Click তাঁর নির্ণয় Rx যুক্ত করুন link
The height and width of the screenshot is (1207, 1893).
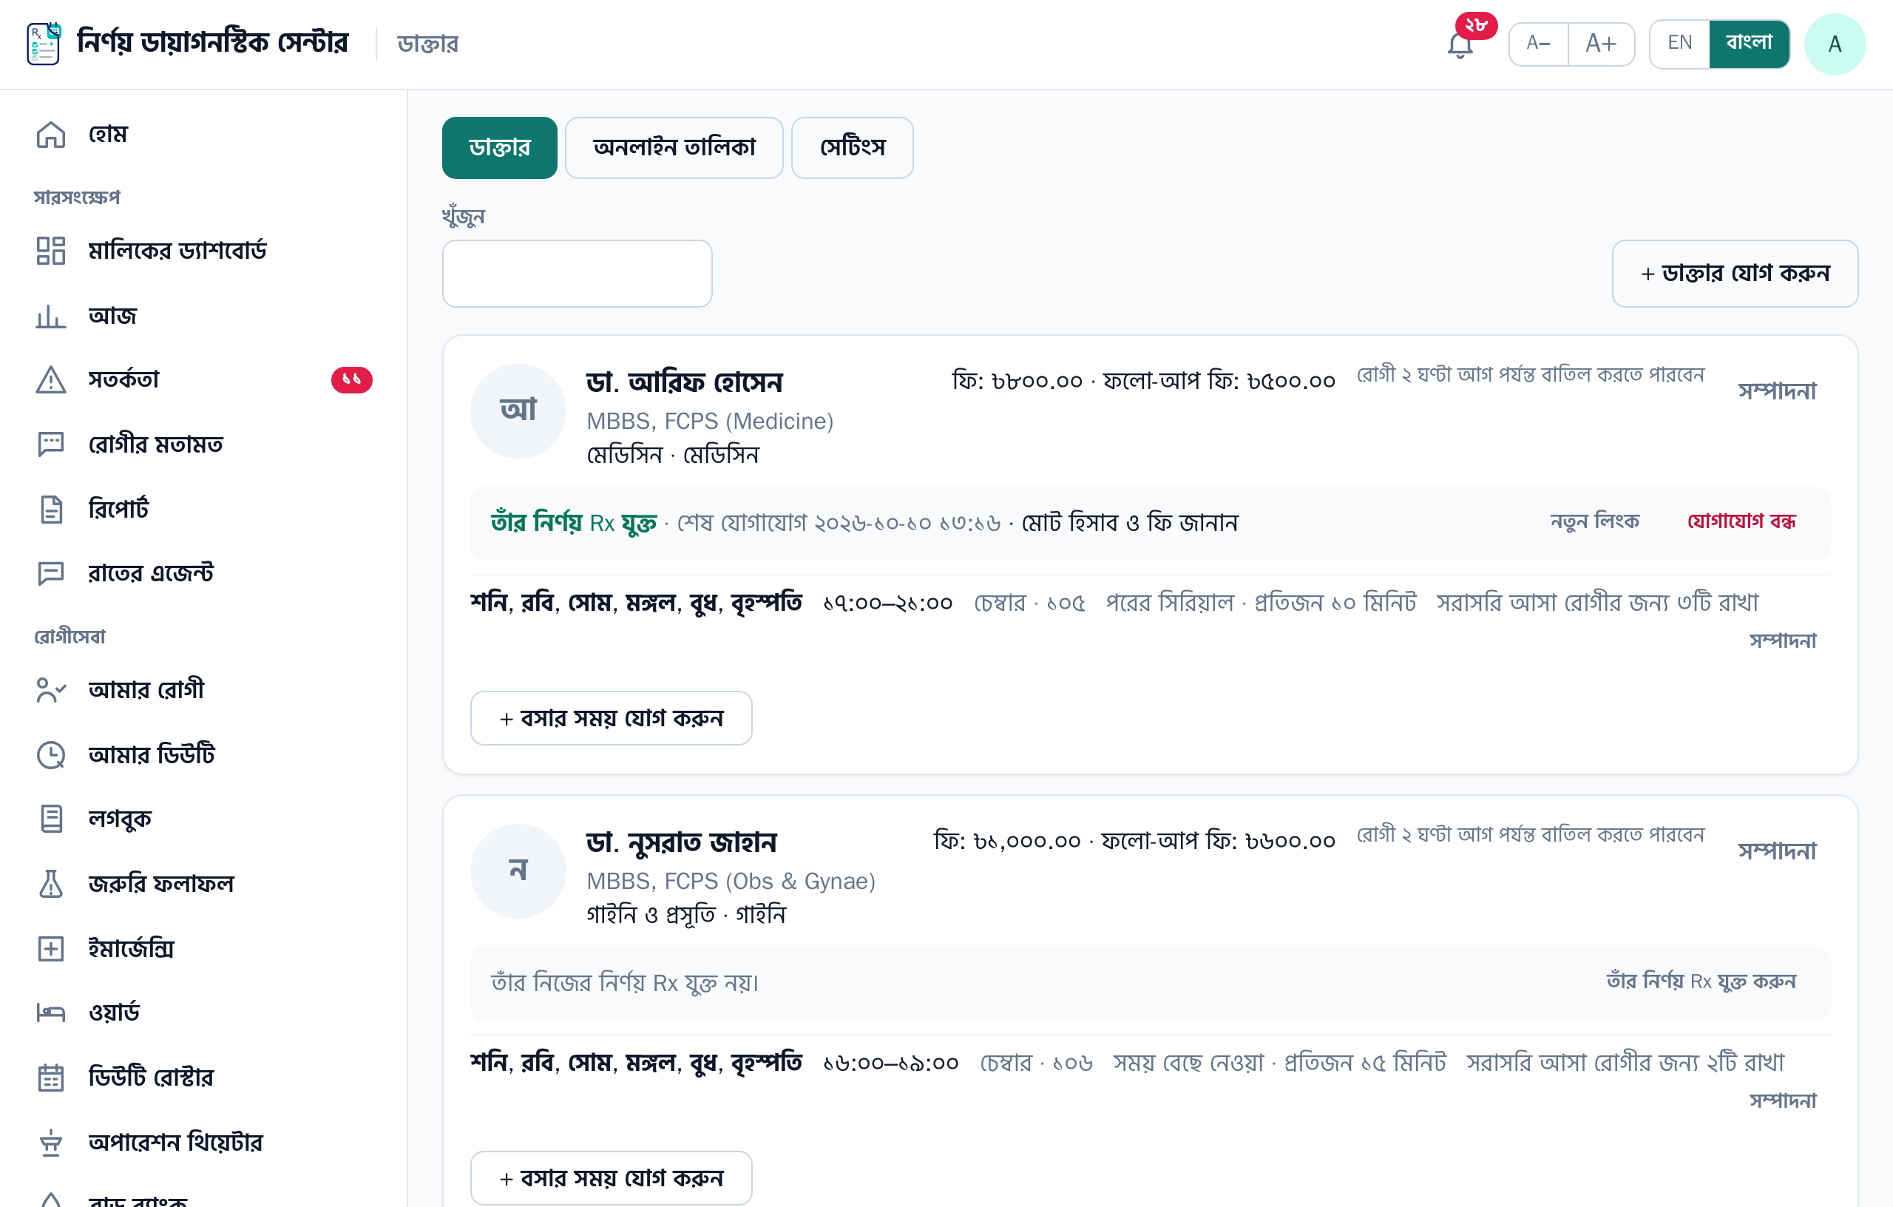pyautogui.click(x=1701, y=981)
